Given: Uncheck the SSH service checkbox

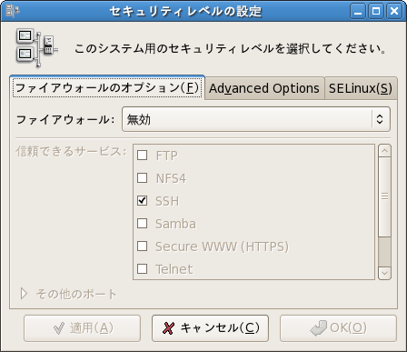Looking at the screenshot, I should click(x=143, y=201).
